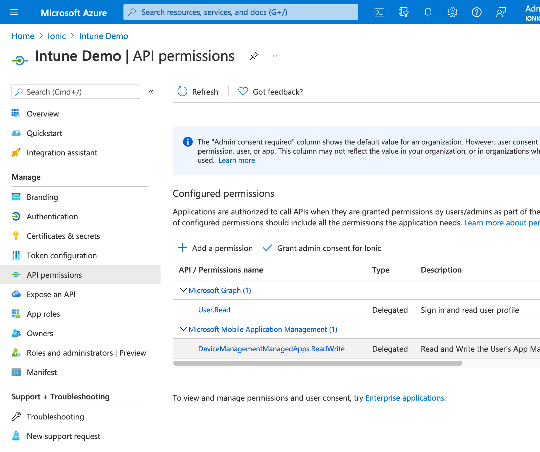Refresh the permissions list

198,92
